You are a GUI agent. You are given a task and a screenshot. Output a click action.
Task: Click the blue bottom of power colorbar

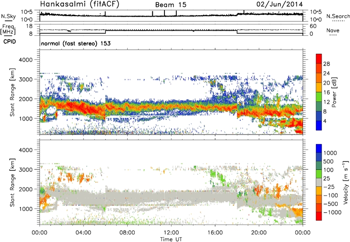point(319,125)
